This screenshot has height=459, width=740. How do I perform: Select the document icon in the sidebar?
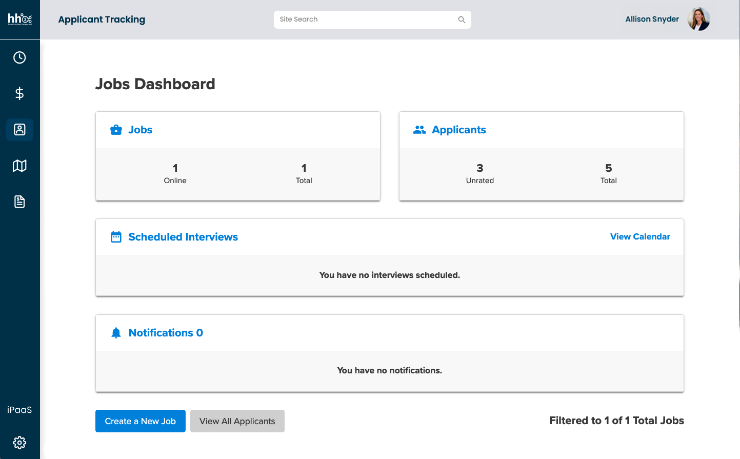pyautogui.click(x=19, y=202)
